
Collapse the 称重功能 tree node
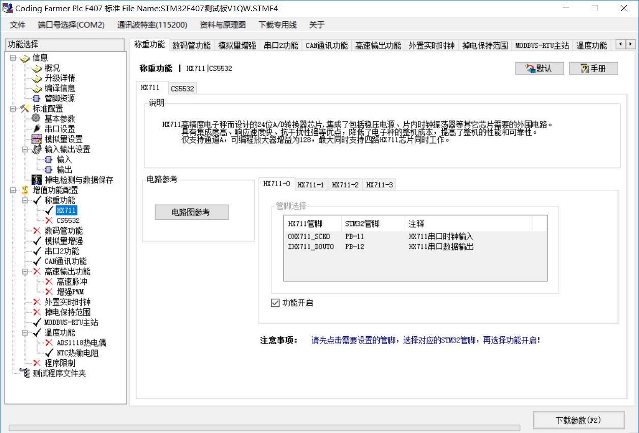click(x=25, y=200)
